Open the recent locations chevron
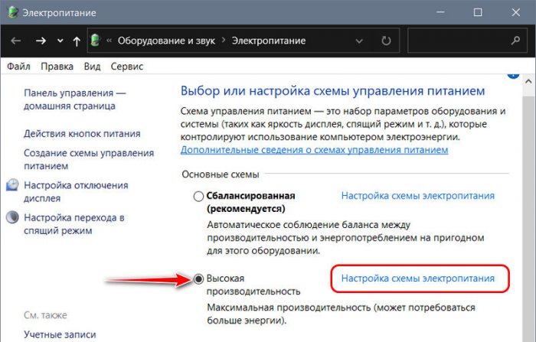This screenshot has height=342, width=536. [60, 41]
